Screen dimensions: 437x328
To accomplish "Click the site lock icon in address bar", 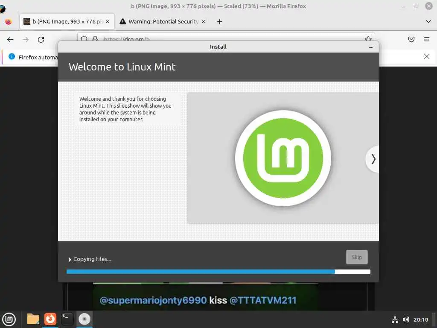I will [95, 39].
